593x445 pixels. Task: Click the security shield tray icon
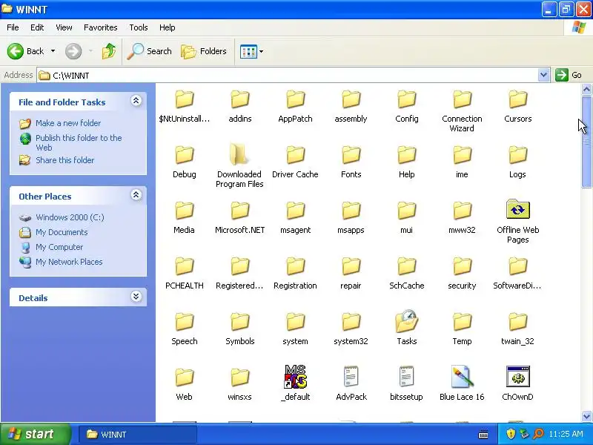(511, 434)
